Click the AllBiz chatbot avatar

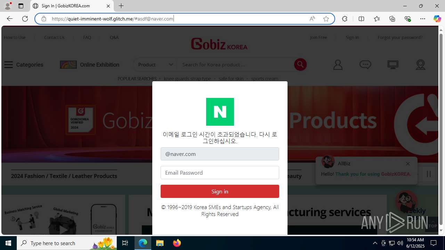(x=406, y=201)
